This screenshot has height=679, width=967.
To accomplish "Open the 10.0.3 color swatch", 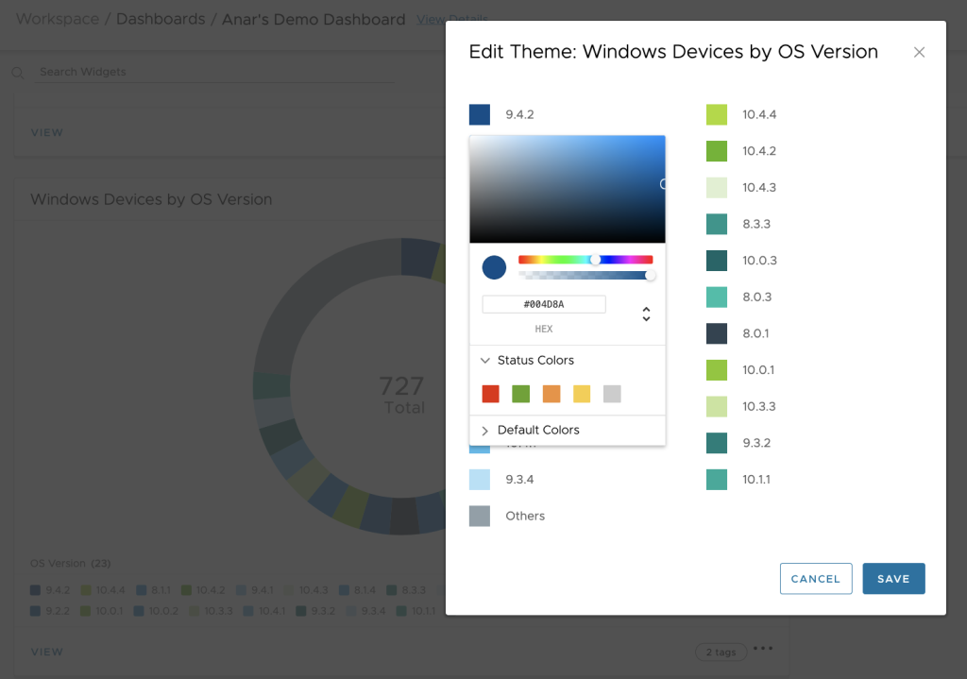I will pyautogui.click(x=717, y=261).
